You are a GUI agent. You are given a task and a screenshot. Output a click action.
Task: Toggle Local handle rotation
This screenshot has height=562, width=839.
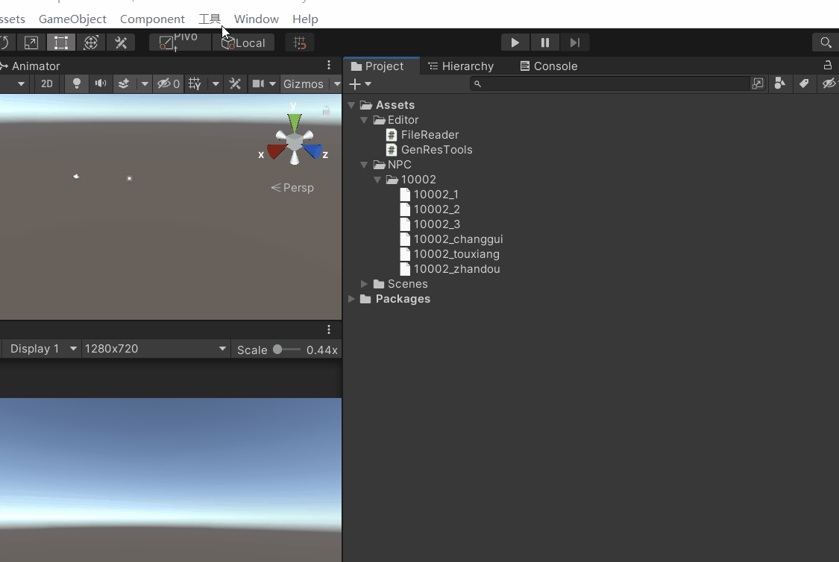click(243, 42)
